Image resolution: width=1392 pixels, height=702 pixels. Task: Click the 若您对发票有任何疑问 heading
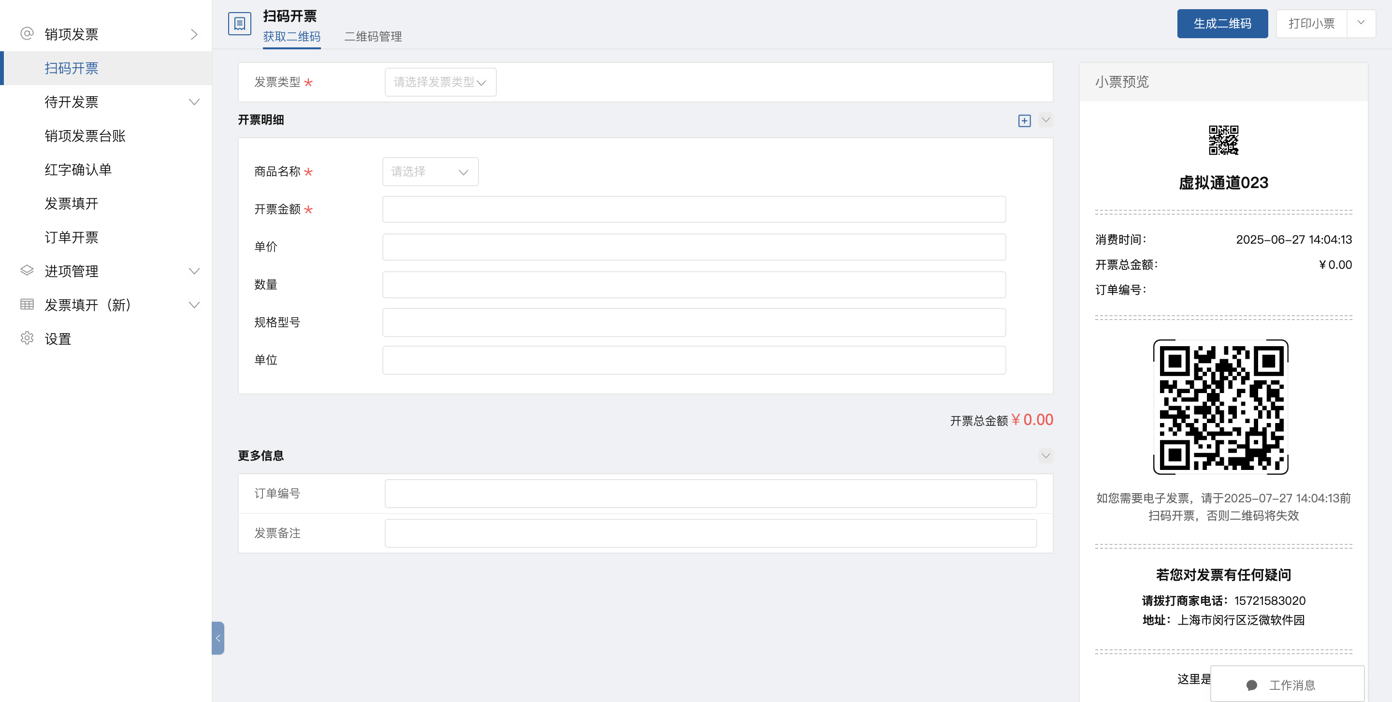click(1223, 575)
